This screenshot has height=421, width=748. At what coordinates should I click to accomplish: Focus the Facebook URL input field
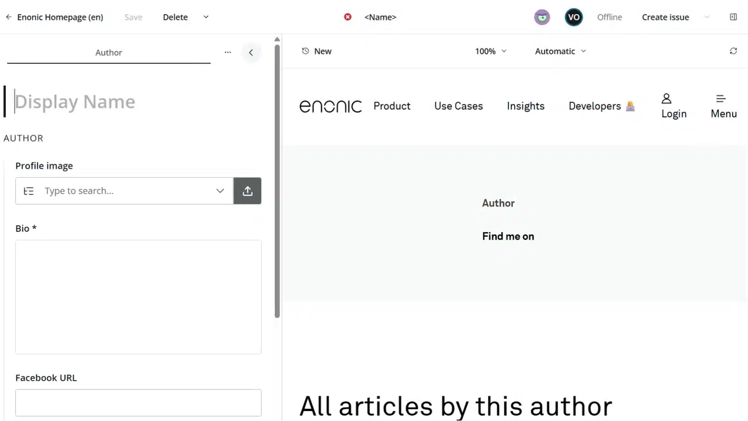(x=138, y=403)
